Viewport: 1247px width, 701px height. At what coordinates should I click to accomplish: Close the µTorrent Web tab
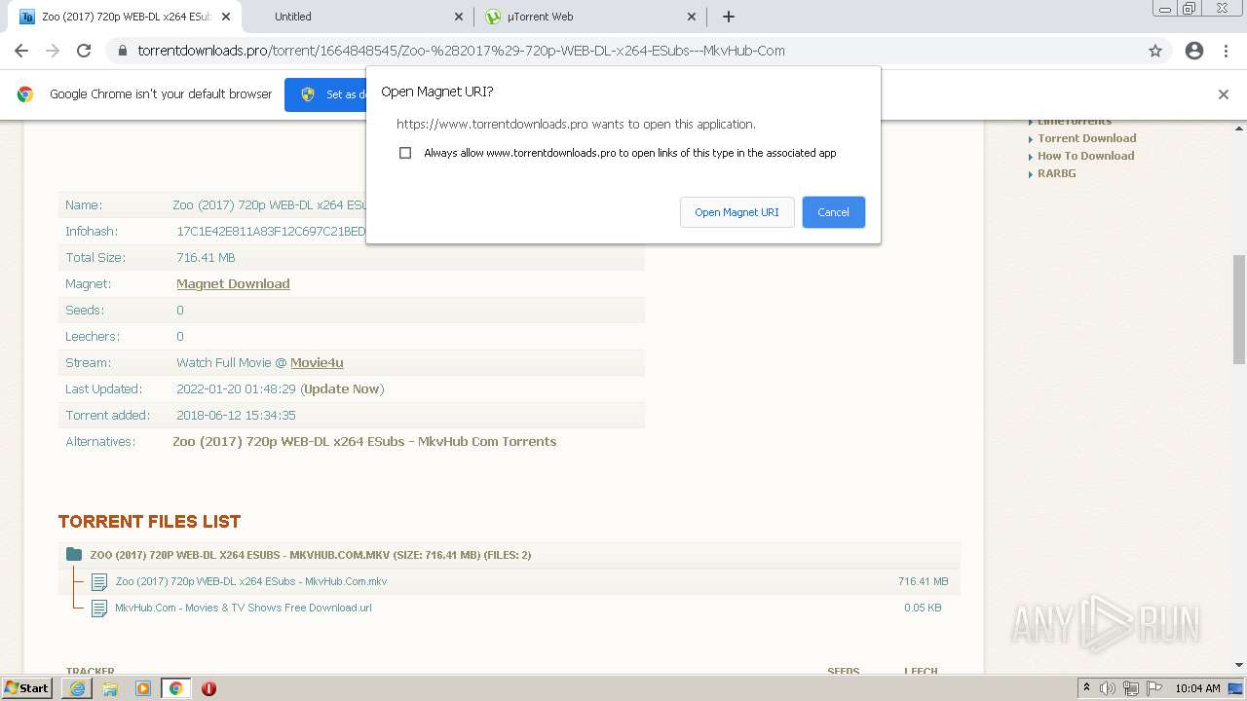692,17
